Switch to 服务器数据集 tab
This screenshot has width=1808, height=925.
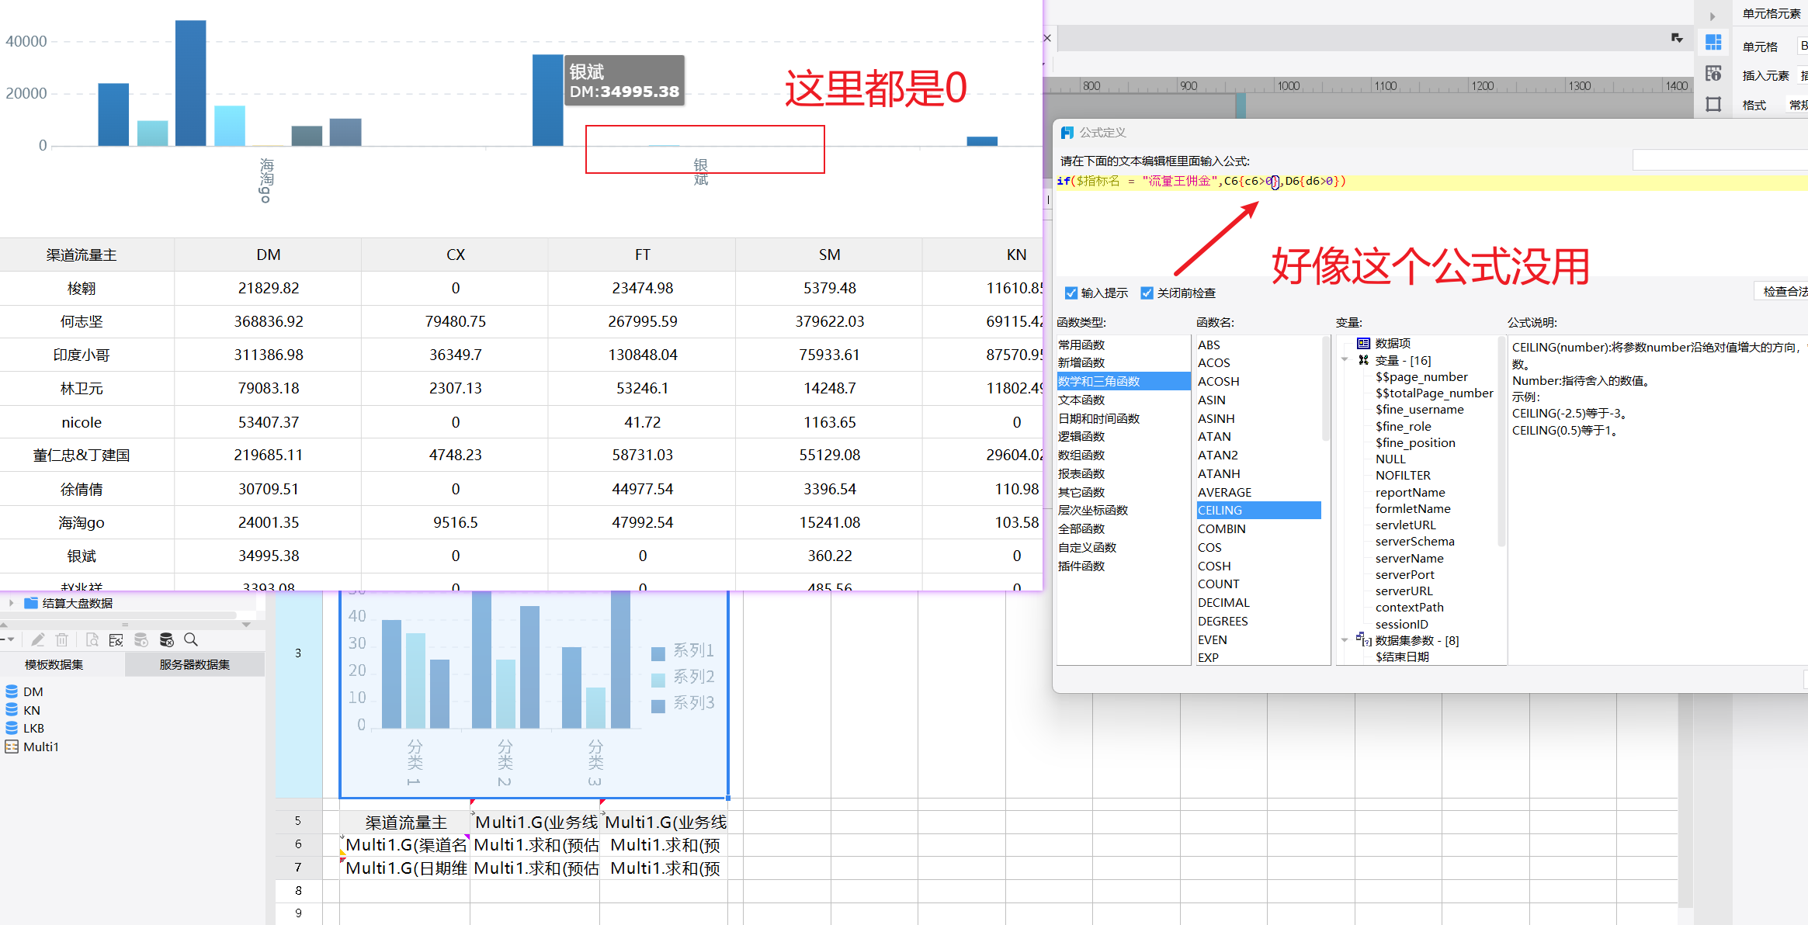pos(194,664)
